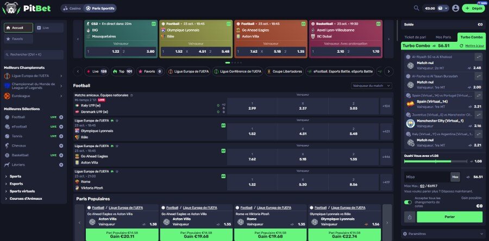Open the Mes Paris tab
Viewport: 489px width, 241px height.
(x=443, y=36)
